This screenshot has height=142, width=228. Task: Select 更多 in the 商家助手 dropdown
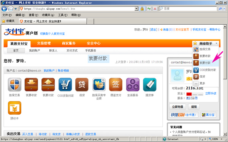pos(206,84)
